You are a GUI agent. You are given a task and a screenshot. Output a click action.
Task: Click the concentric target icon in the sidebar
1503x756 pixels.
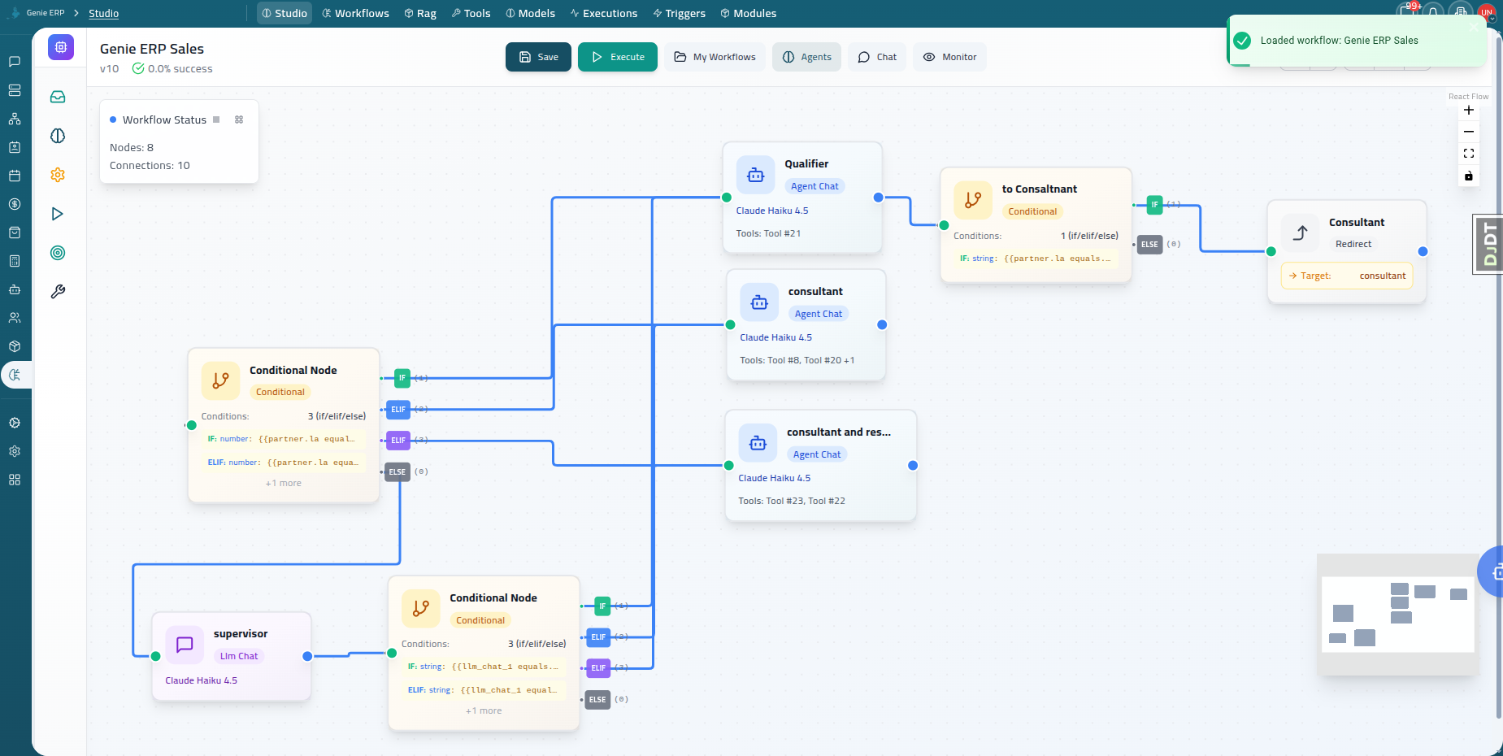pos(58,253)
